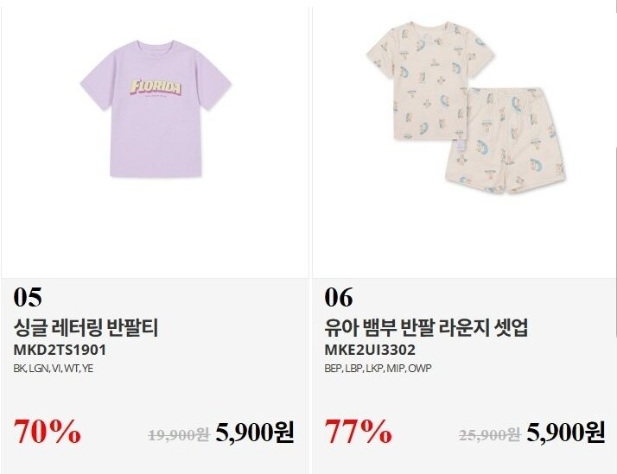Select product code MKD2TS1901

coord(60,351)
